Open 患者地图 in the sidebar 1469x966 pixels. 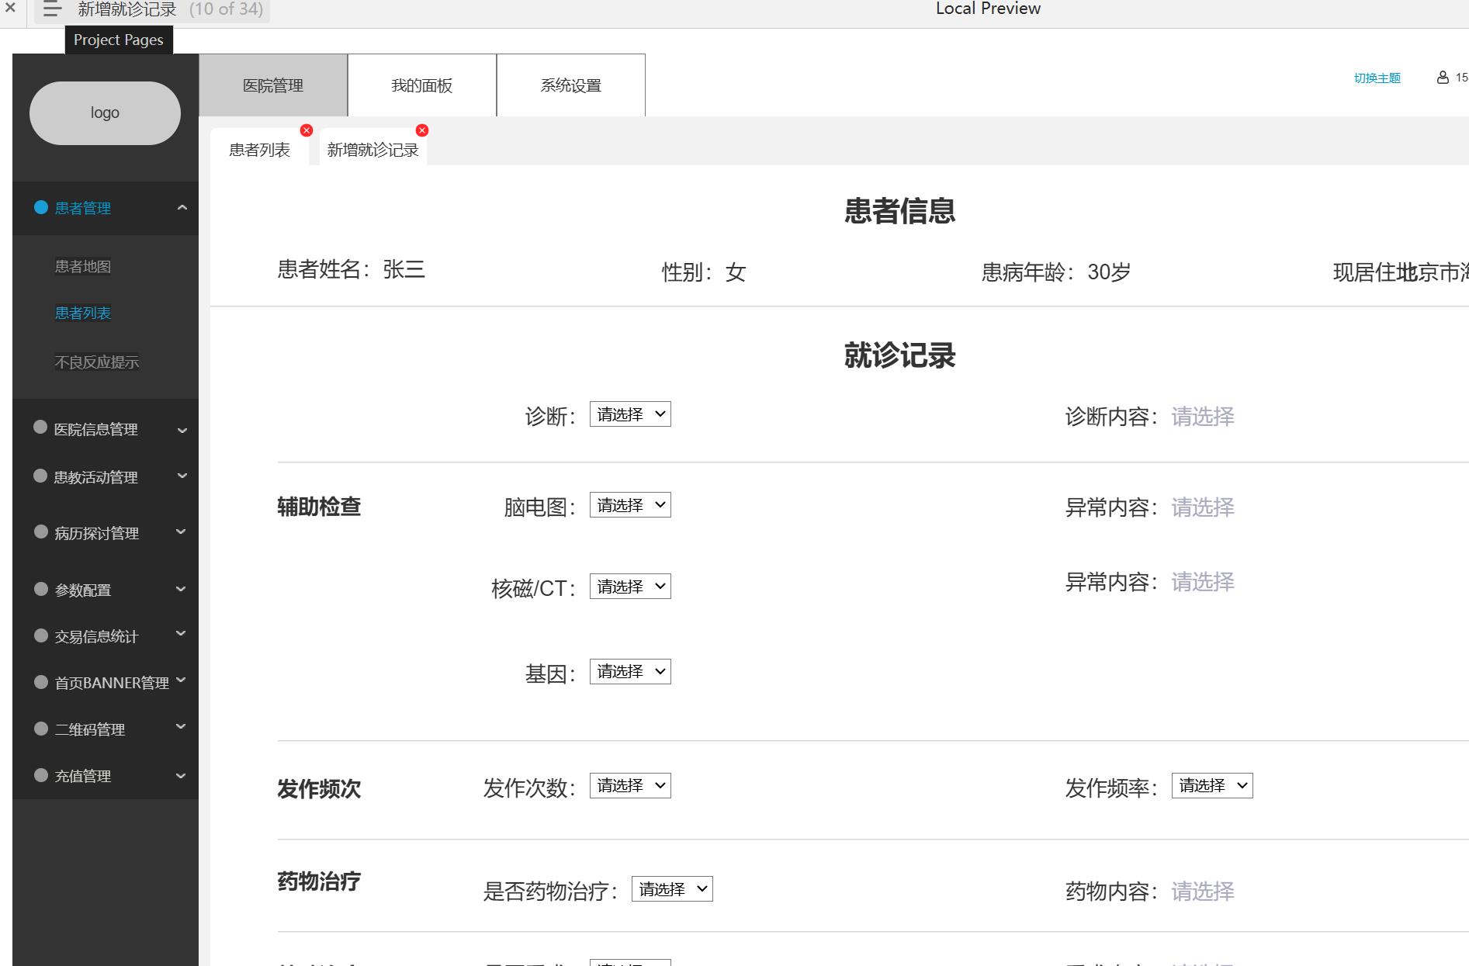83,267
